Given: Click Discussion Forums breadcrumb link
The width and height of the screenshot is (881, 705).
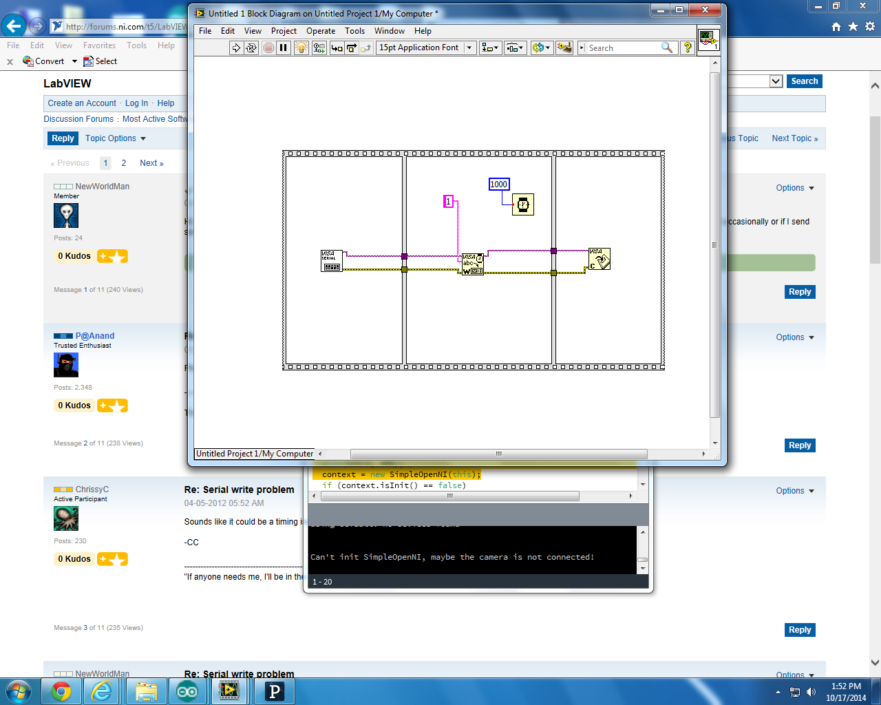Looking at the screenshot, I should tap(78, 119).
